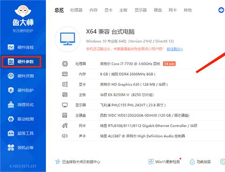Select the Core i7-7700 processor text
225x172 pixels.
point(130,64)
